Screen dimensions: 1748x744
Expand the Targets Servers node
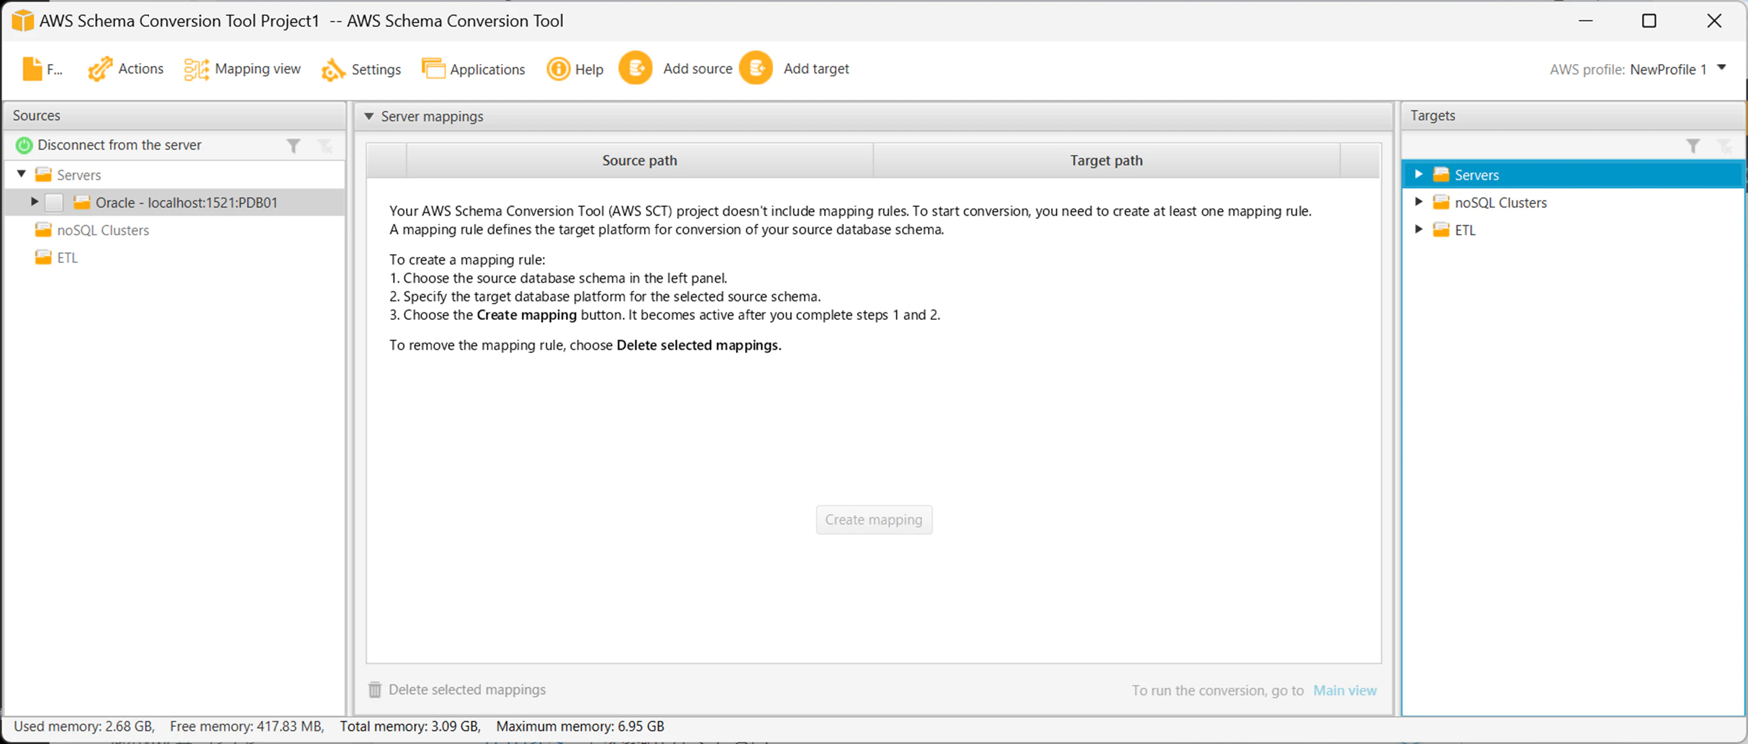[x=1418, y=174]
